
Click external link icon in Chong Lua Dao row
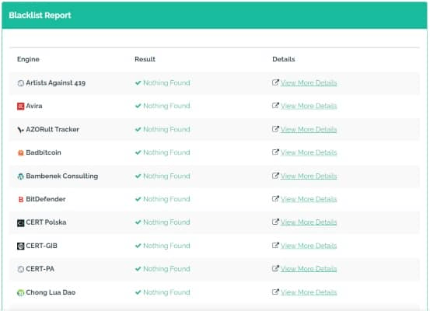click(x=275, y=292)
